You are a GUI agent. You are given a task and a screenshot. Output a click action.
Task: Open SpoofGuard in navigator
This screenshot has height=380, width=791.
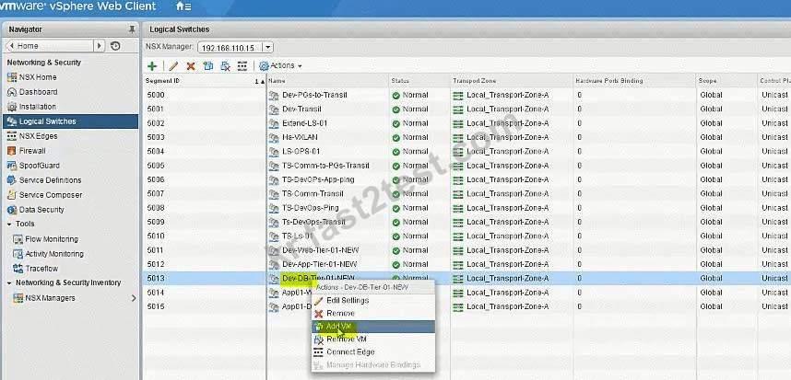(39, 165)
